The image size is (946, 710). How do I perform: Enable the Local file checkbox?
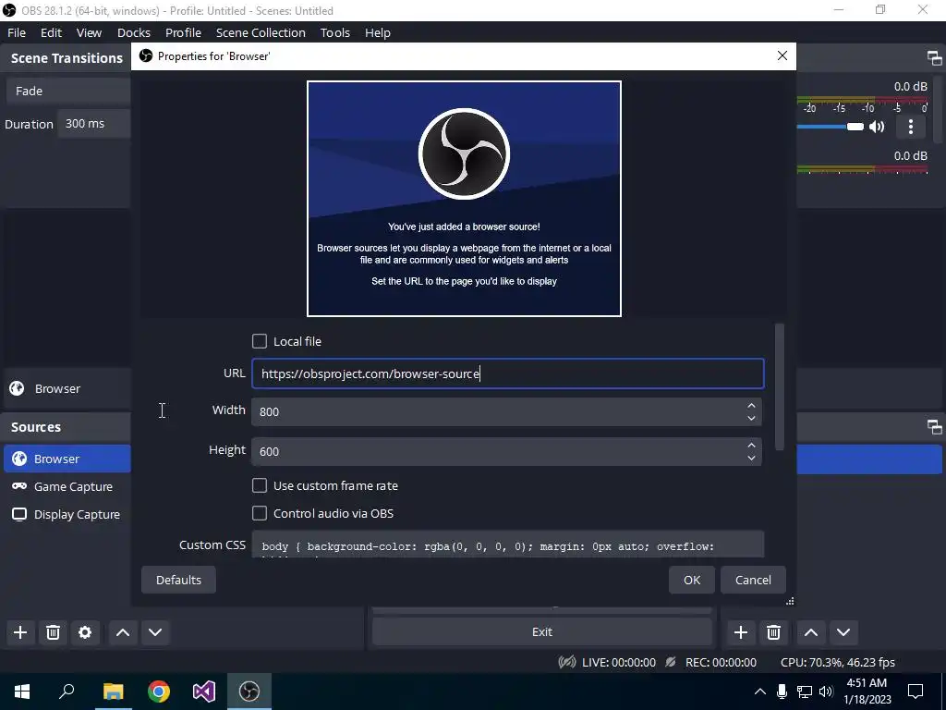(260, 342)
